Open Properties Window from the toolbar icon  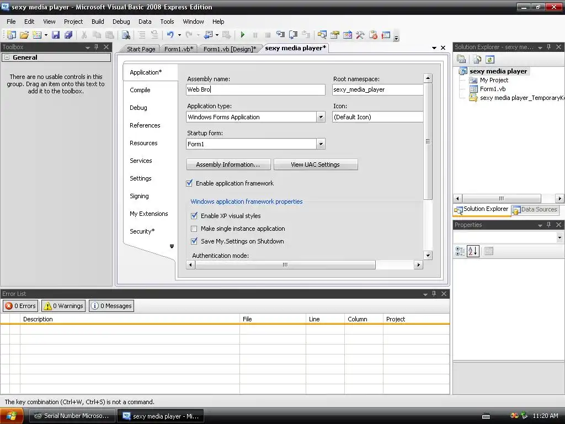click(x=335, y=35)
